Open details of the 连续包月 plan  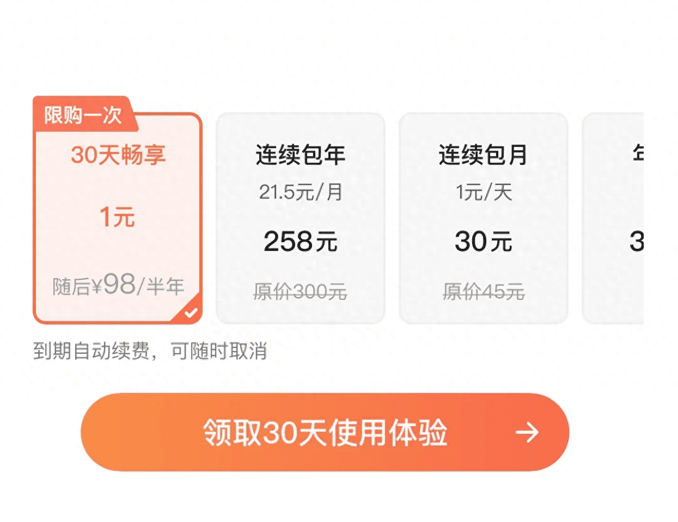[x=484, y=216]
